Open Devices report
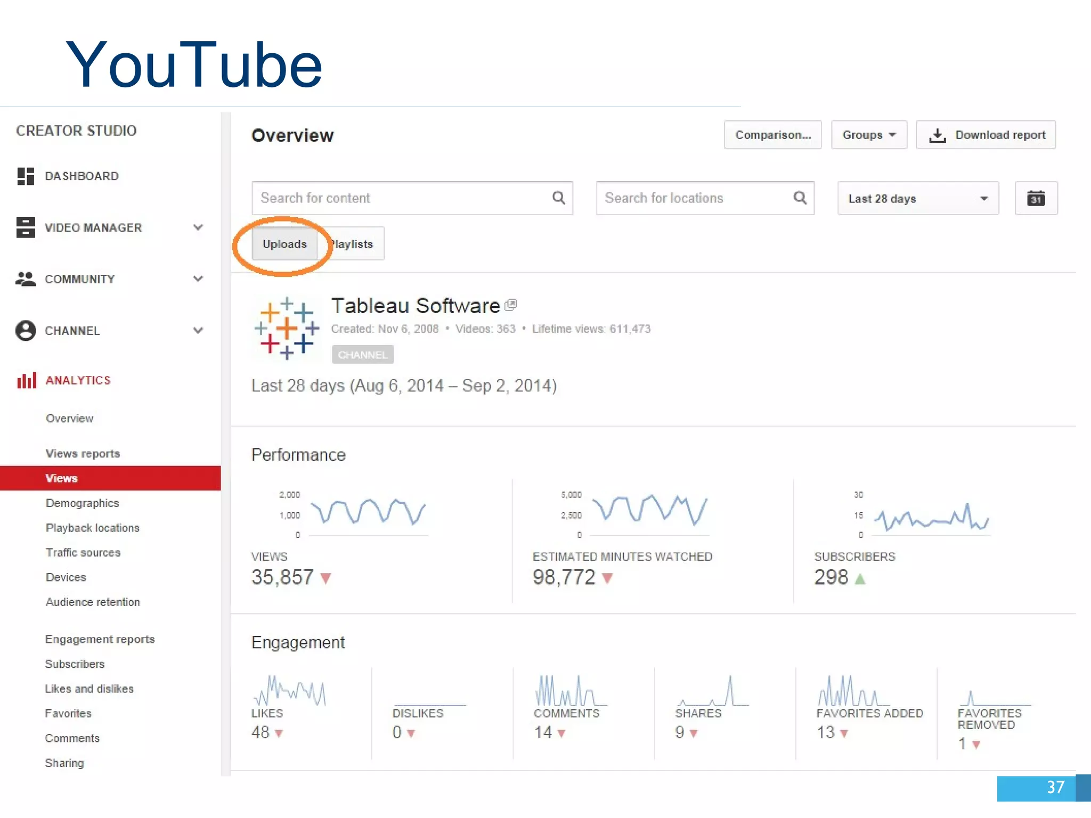This screenshot has height=818, width=1091. [66, 577]
